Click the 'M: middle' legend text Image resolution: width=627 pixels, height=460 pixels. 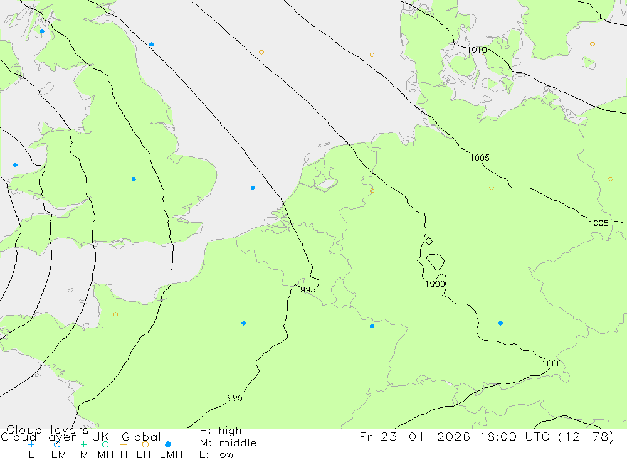[228, 443]
